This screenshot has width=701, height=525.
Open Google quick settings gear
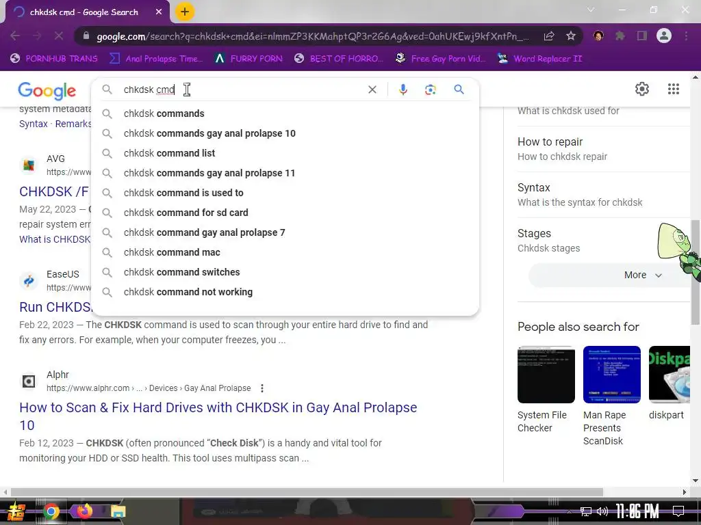click(x=642, y=89)
